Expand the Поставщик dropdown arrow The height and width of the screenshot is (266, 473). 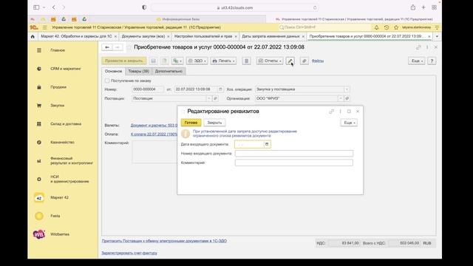[208, 98]
